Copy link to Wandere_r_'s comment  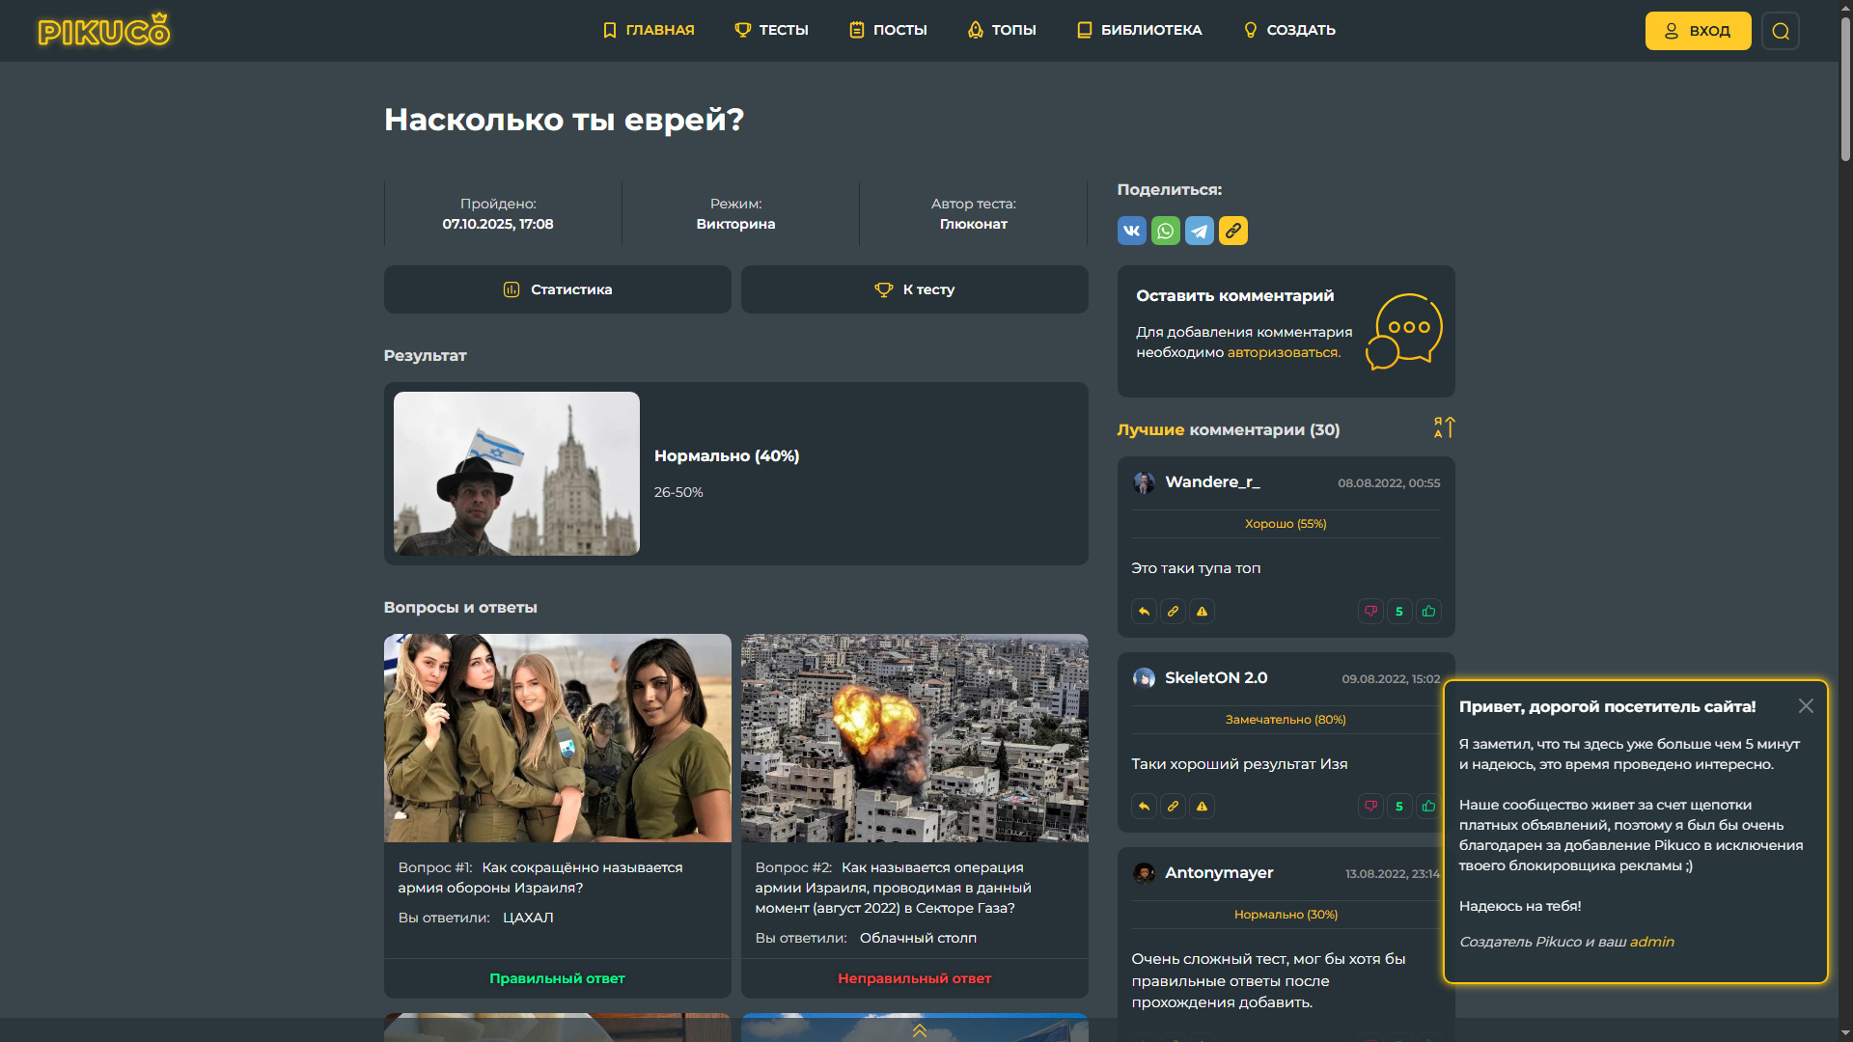tap(1173, 611)
